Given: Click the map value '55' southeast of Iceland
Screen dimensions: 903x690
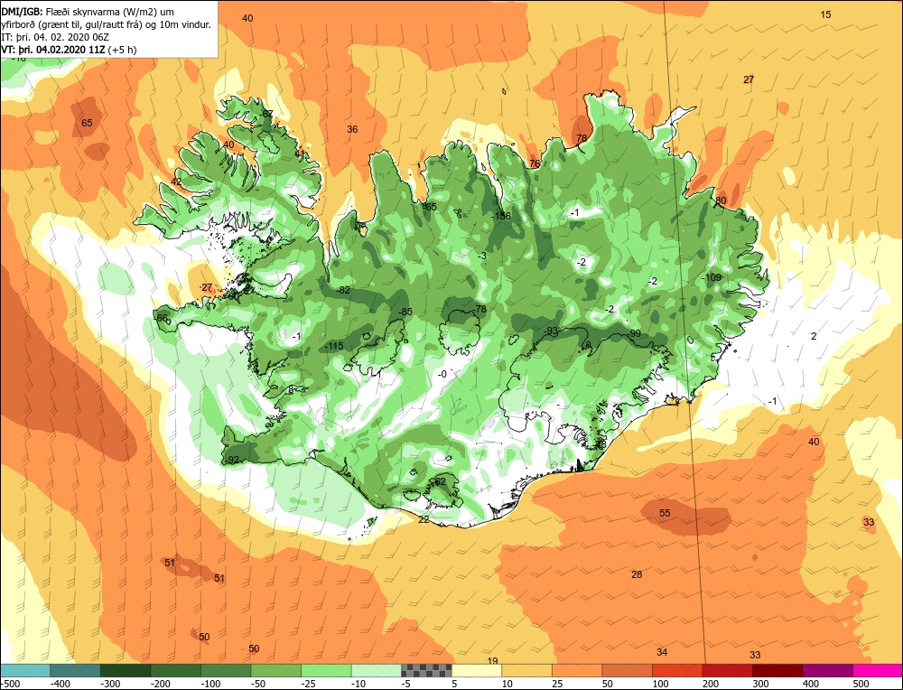Looking at the screenshot, I should pos(665,513).
